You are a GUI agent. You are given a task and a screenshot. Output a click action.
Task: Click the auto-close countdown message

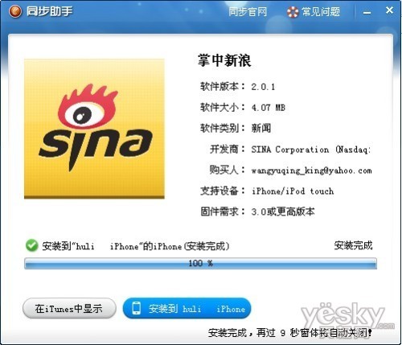click(289, 333)
